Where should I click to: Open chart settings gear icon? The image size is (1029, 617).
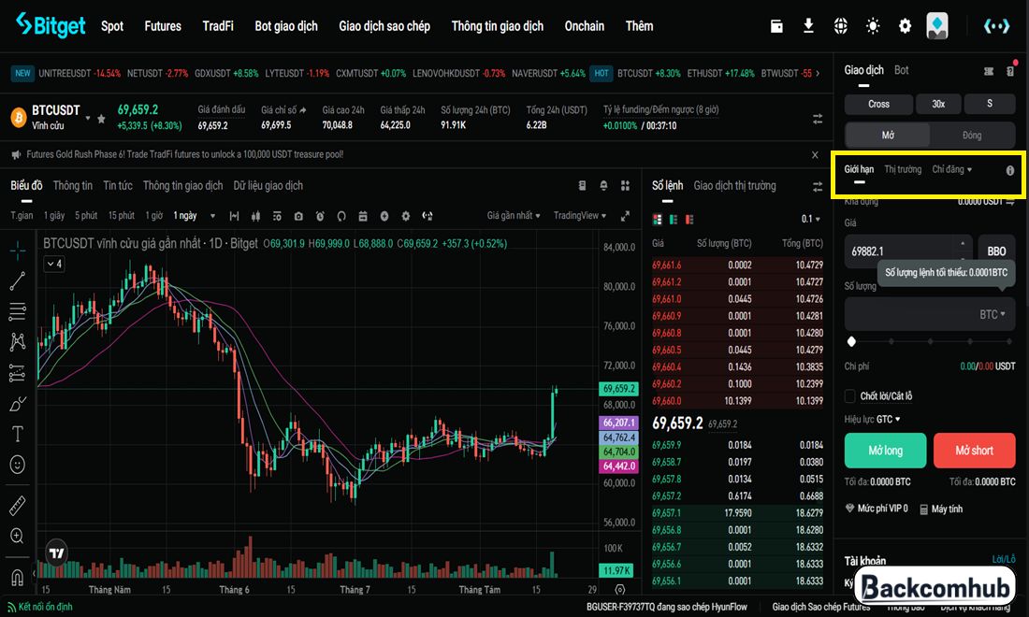click(406, 216)
